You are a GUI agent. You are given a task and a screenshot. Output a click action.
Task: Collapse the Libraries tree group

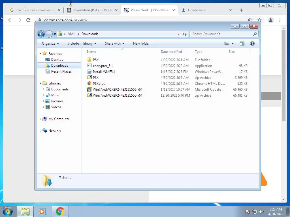41,83
